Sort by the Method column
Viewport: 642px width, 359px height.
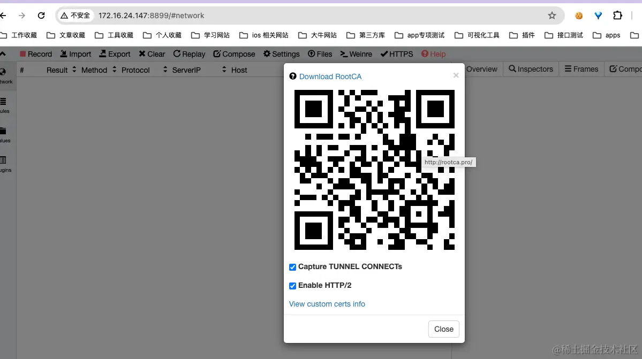coord(99,70)
